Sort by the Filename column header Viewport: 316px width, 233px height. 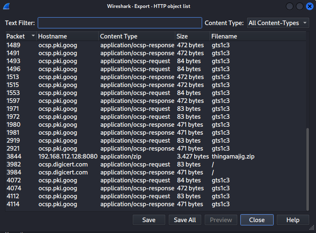(x=258, y=36)
